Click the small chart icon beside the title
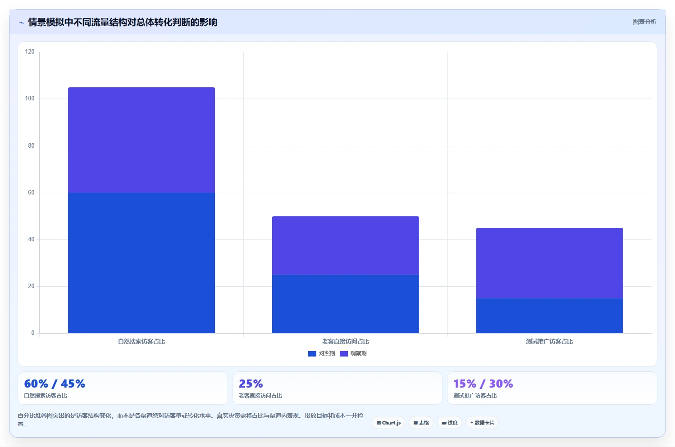Viewport: 675px width, 447px height. tap(21, 23)
